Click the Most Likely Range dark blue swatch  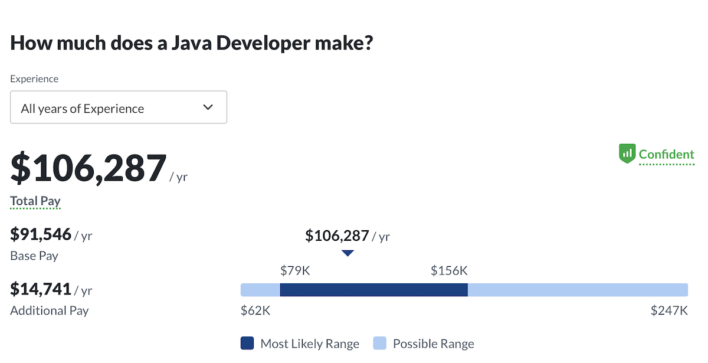[247, 344]
